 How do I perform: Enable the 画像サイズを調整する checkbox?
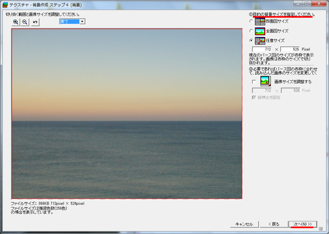coord(254,81)
